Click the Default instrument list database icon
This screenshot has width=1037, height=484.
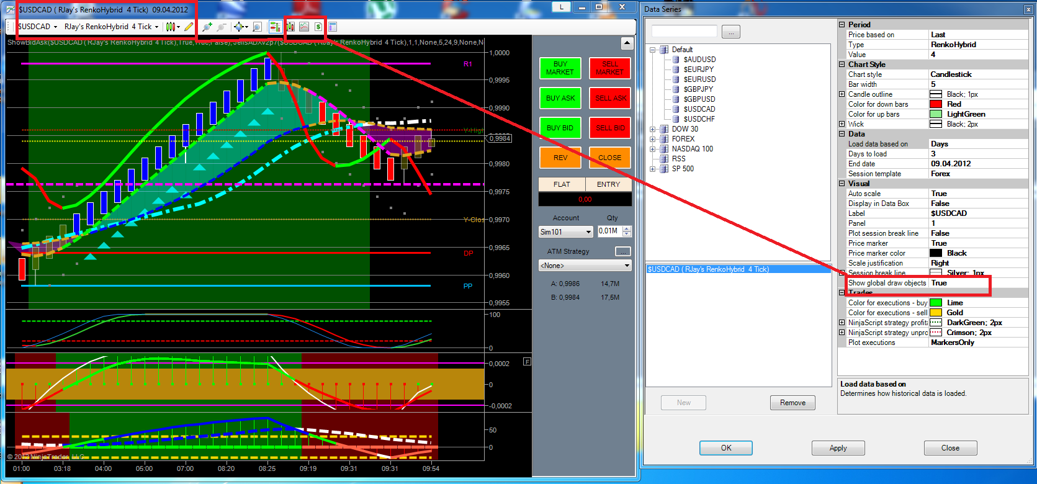coord(664,50)
